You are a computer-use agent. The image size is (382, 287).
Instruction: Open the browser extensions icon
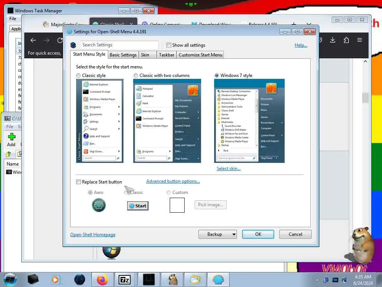click(x=346, y=40)
